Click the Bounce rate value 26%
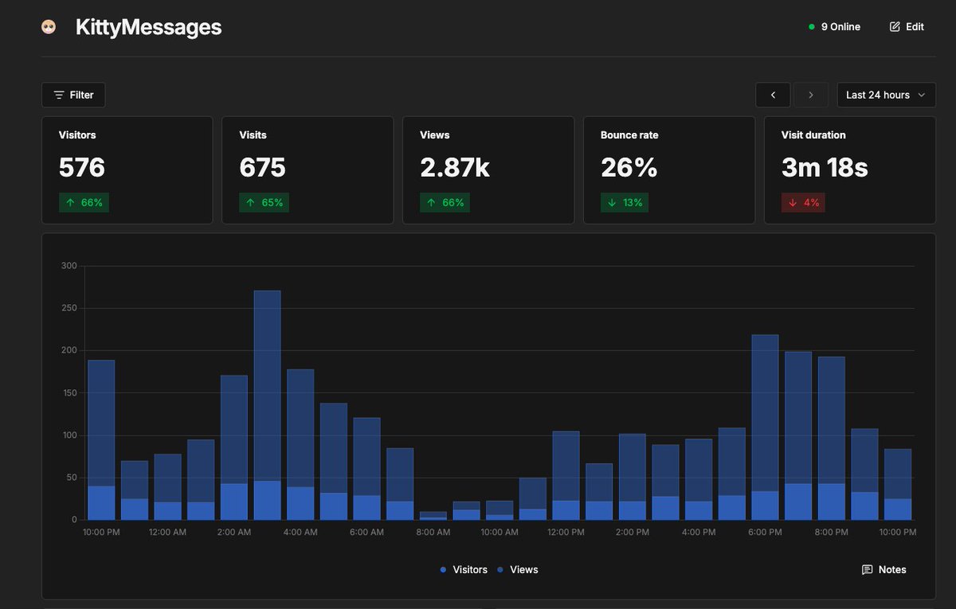 pyautogui.click(x=629, y=167)
